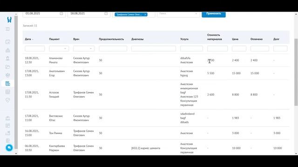Open the export-style icon in lower sidebar
Viewport: 298px width, 167px height.
[x=7, y=118]
